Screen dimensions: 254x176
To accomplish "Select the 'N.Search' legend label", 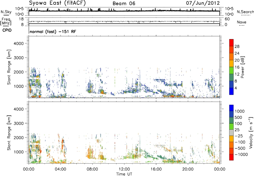I will tap(245, 12).
